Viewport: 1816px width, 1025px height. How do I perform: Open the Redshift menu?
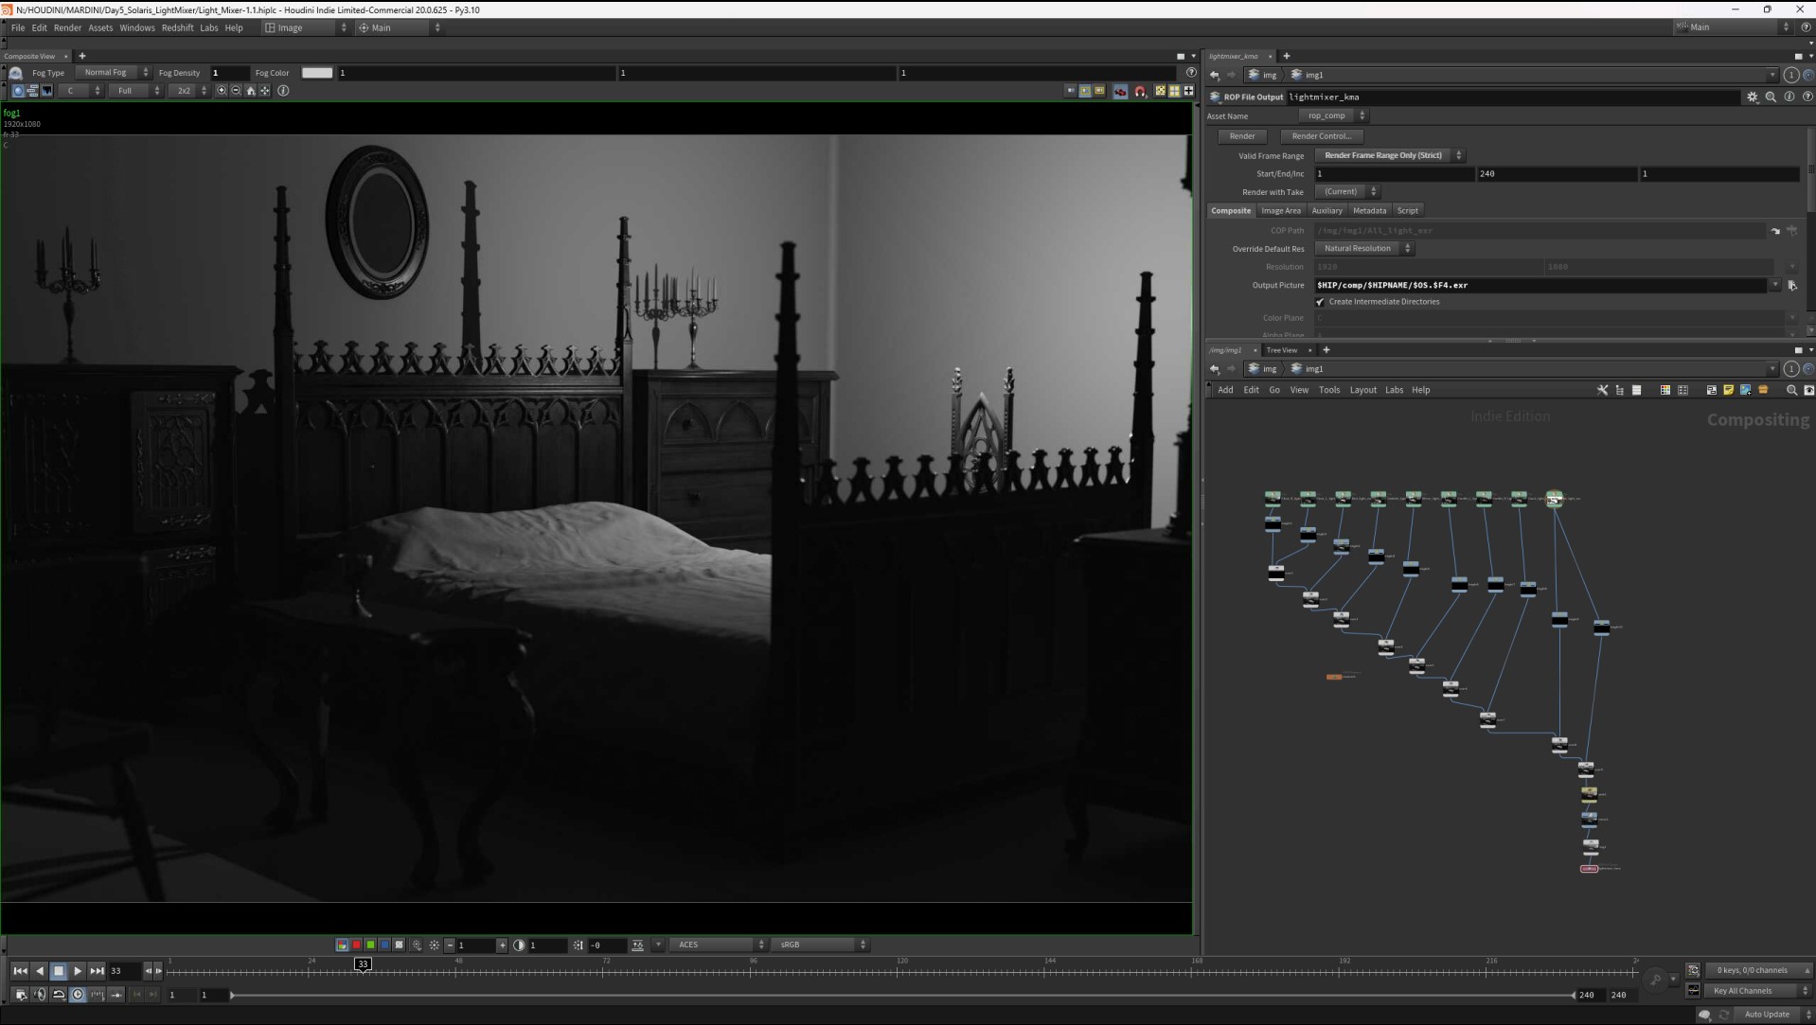(177, 28)
